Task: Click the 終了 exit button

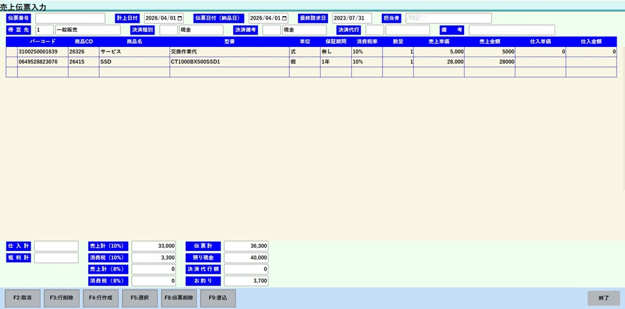Action: point(603,298)
